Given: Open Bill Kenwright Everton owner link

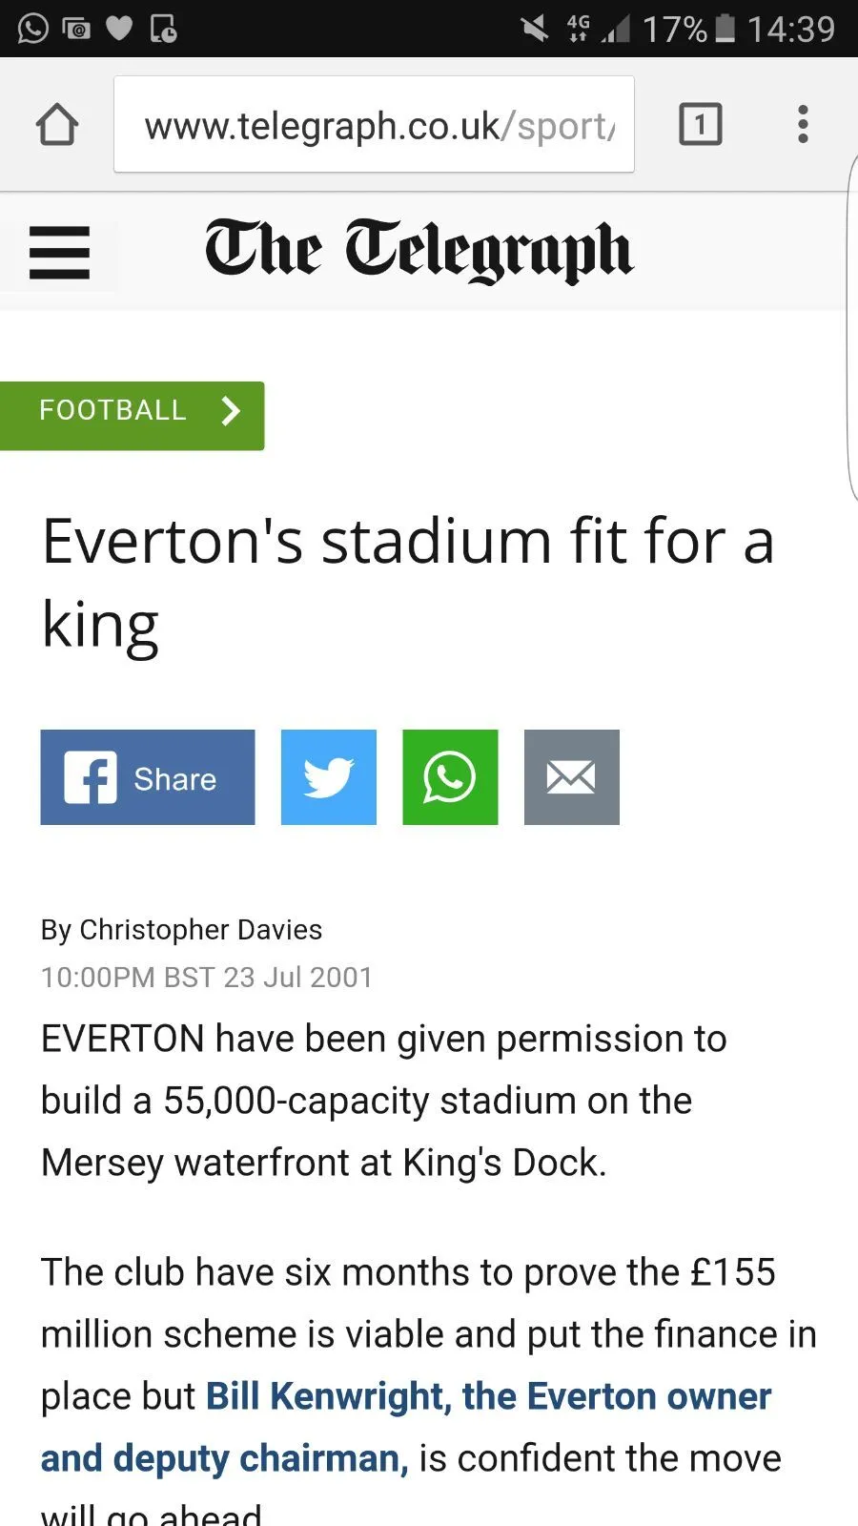Looking at the screenshot, I should pyautogui.click(x=488, y=1397).
